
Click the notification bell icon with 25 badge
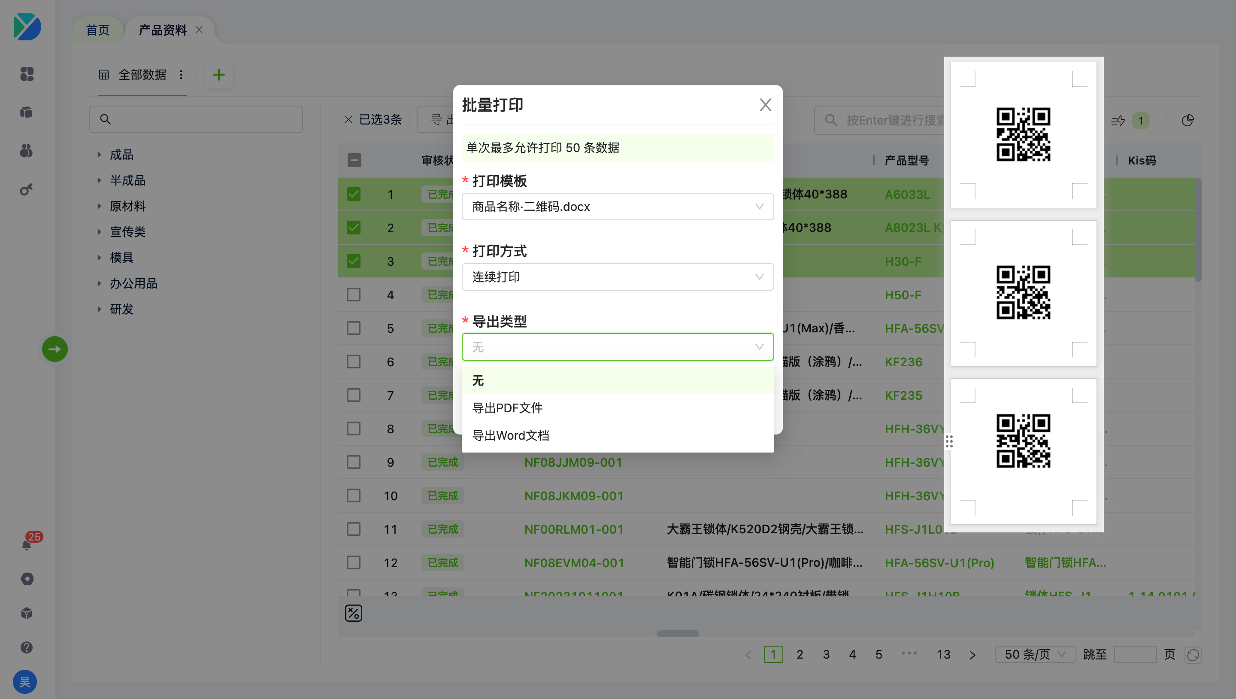coord(27,544)
